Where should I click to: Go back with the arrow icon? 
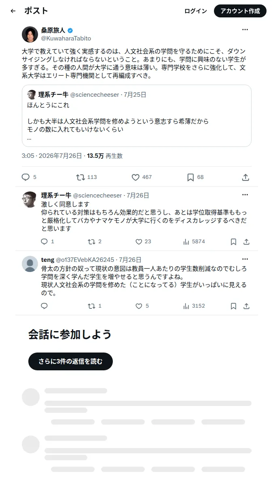coord(13,11)
